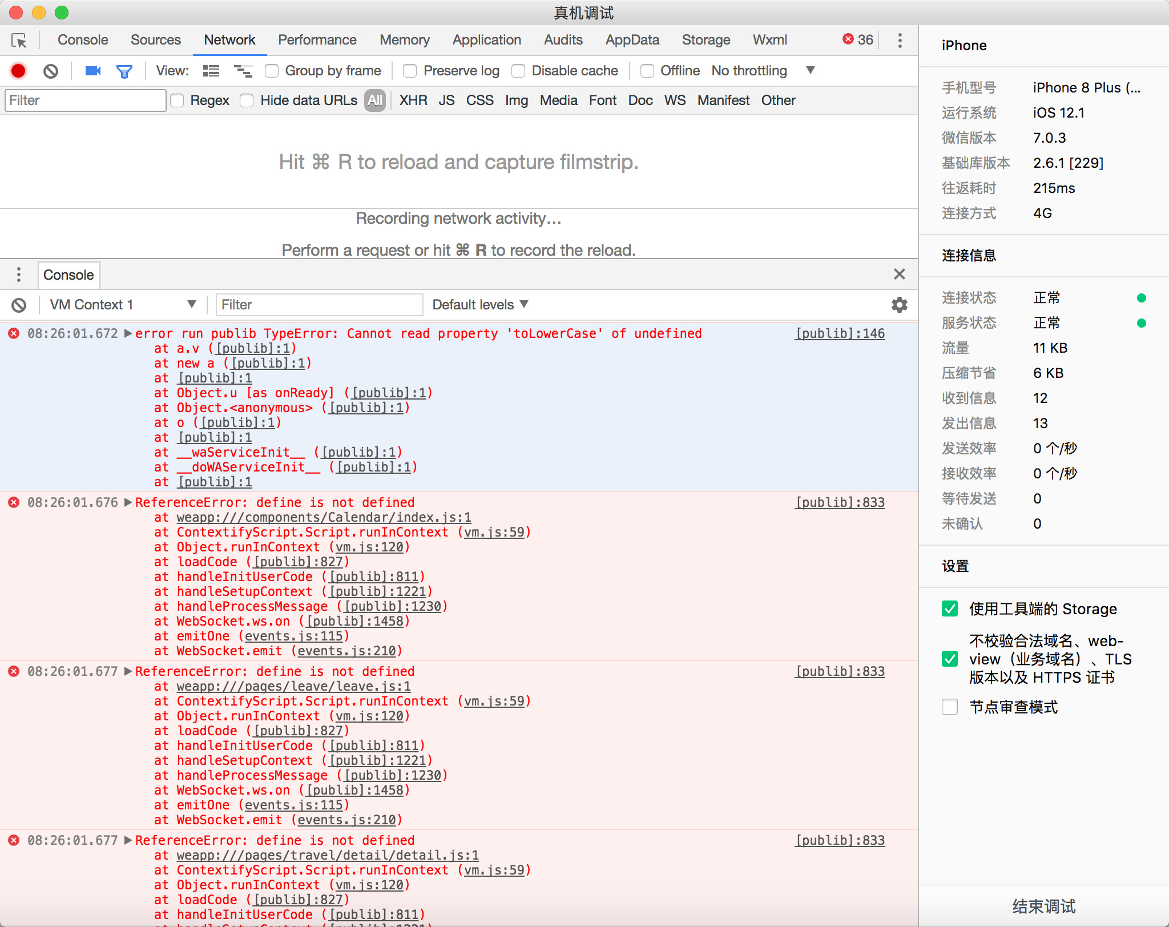Toggle the network filter funnel icon
Image resolution: width=1169 pixels, height=927 pixels.
click(124, 71)
